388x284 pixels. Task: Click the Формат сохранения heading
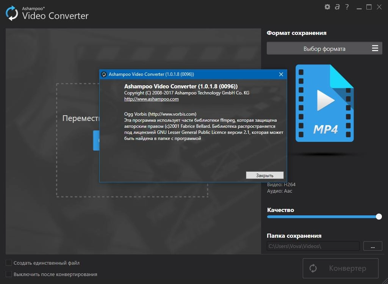coord(296,33)
